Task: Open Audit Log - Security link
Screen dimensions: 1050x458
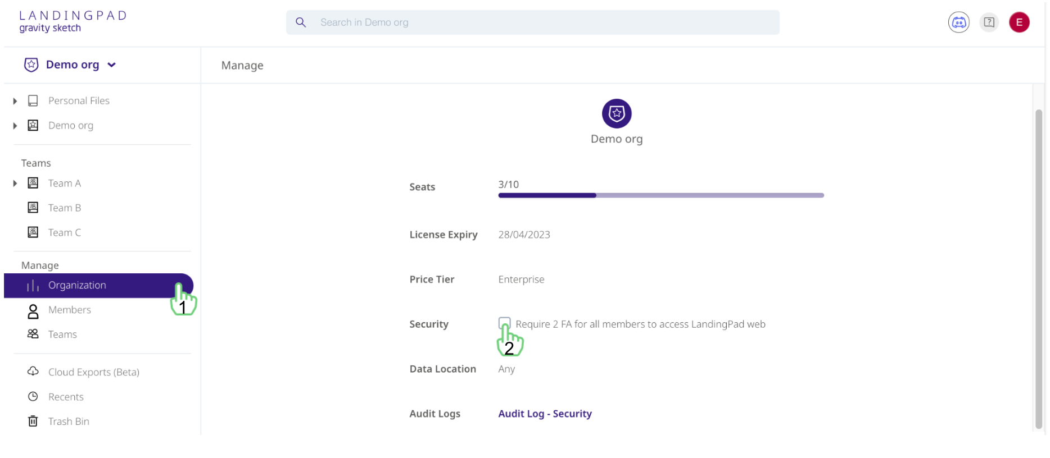Action: [x=545, y=414]
